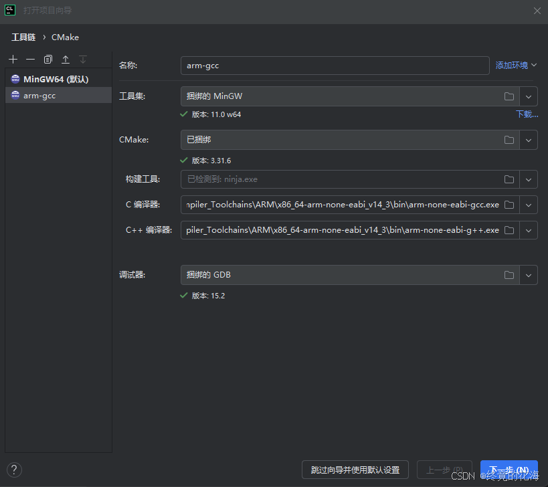Viewport: 548px width, 487px height.
Task: Edit the toolchain name field
Action: [x=335, y=66]
